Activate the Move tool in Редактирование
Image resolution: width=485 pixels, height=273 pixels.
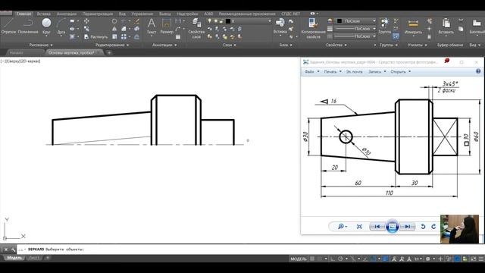click(86, 21)
